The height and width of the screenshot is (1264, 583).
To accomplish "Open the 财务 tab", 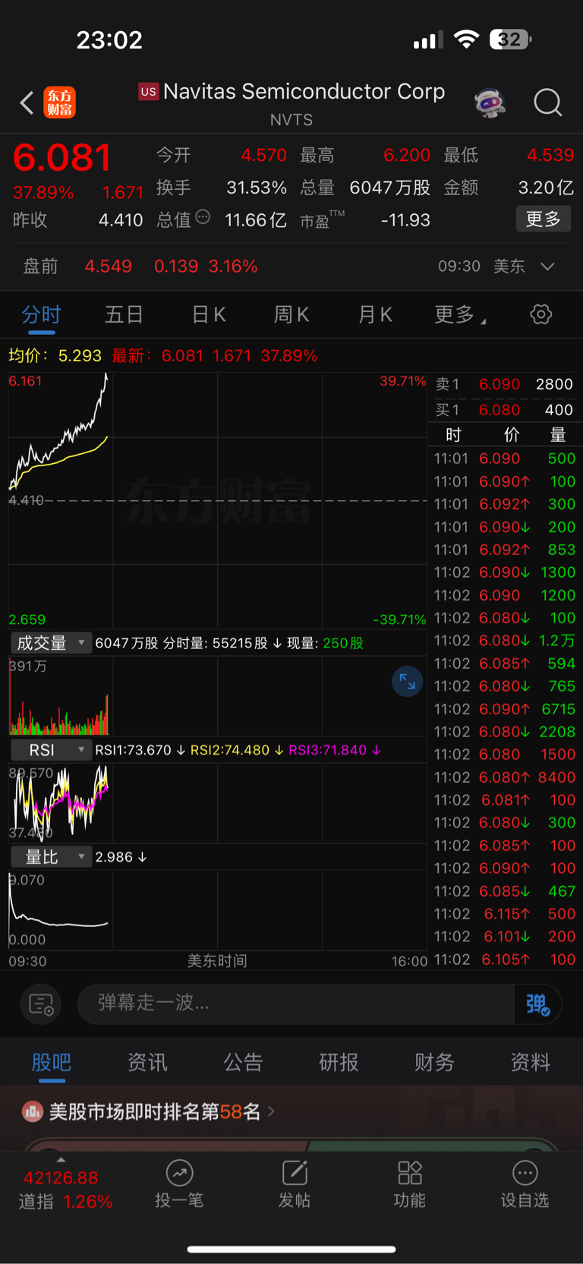I will pos(434,1062).
